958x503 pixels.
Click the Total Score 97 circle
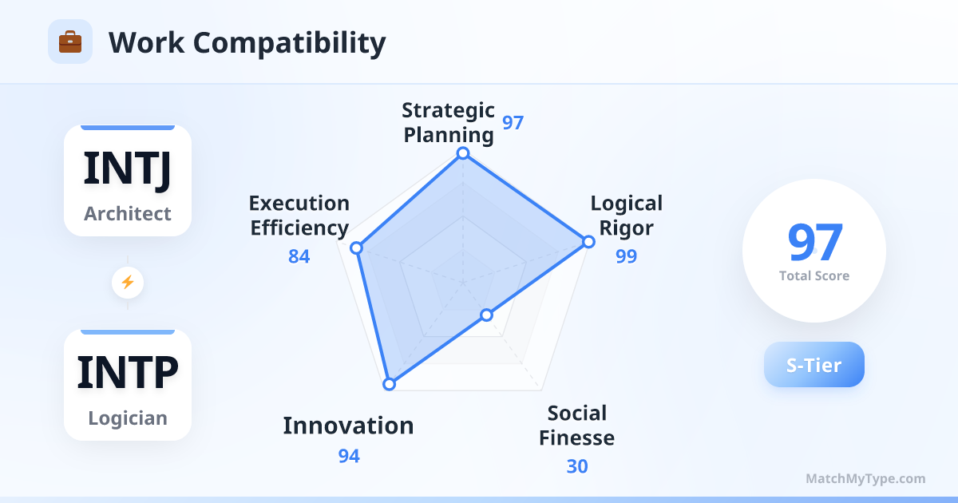click(x=814, y=251)
